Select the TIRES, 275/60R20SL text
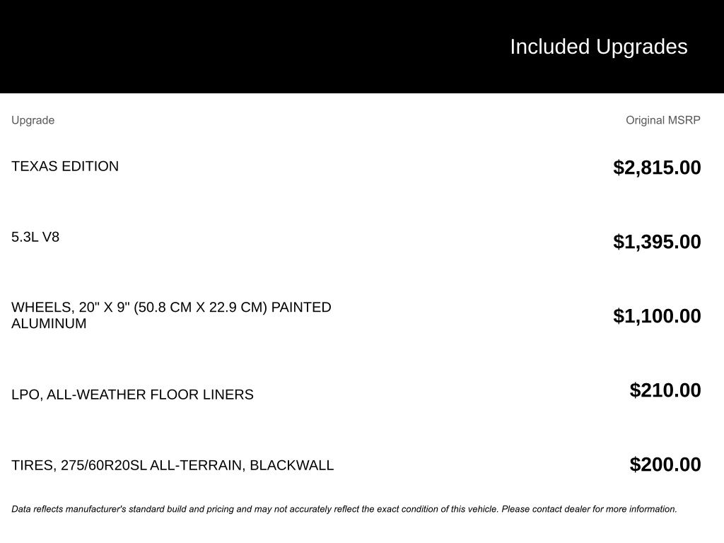This screenshot has width=724, height=543. (78, 465)
